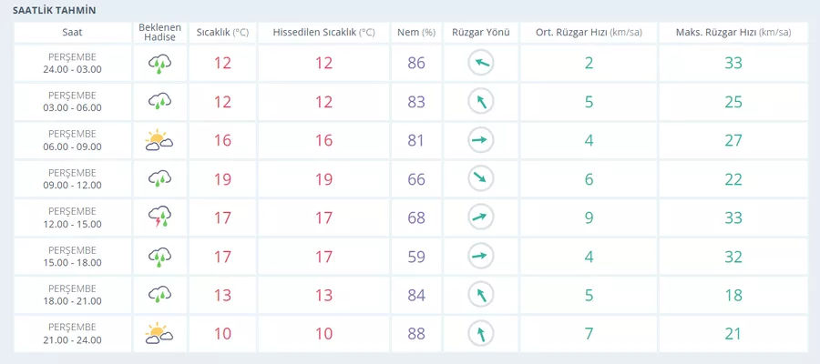Click the 'SAATLİK TAHMİN' heading
This screenshot has width=820, height=364.
click(x=55, y=10)
